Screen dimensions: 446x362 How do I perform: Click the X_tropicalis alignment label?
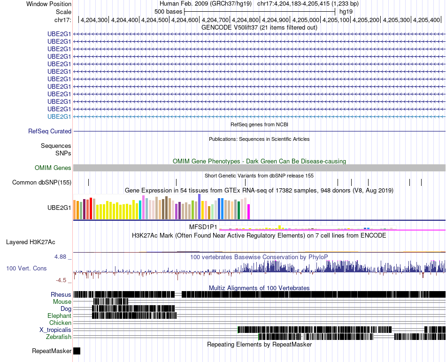(x=55, y=330)
